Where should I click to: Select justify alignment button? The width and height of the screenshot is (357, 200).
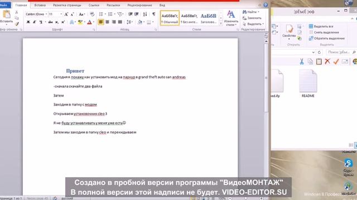120,22
